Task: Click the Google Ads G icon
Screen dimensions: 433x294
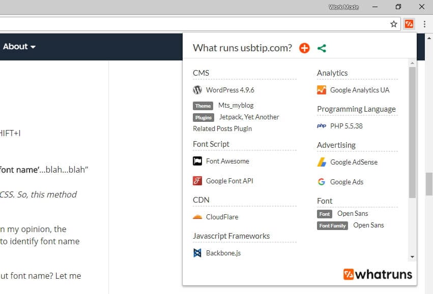Action: pos(322,182)
